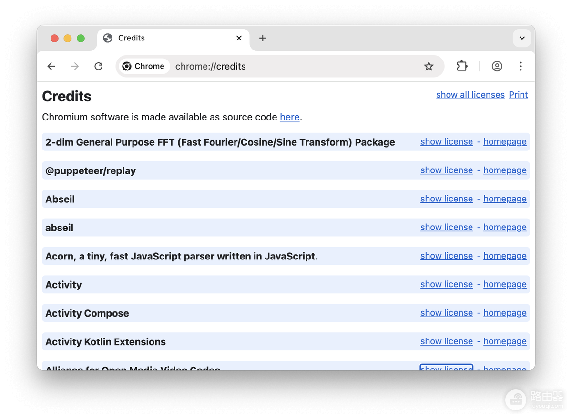Open the source code 'here' link
572x419 pixels.
coord(290,117)
